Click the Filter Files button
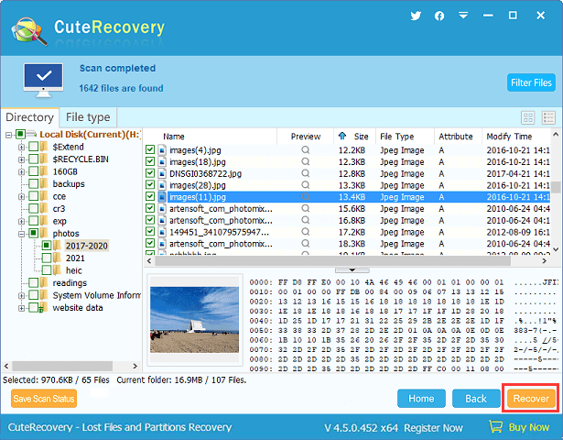 coord(531,82)
